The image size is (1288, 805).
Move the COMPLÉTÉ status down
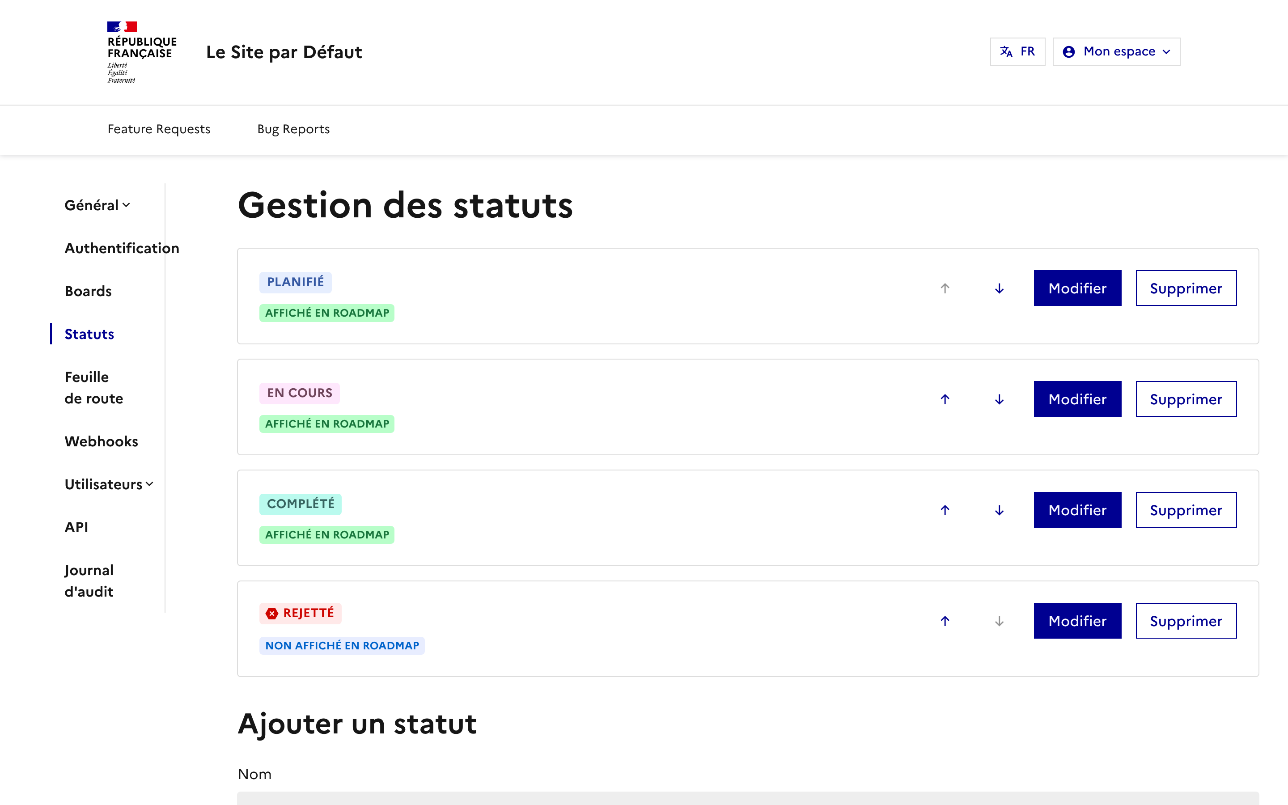tap(1000, 509)
